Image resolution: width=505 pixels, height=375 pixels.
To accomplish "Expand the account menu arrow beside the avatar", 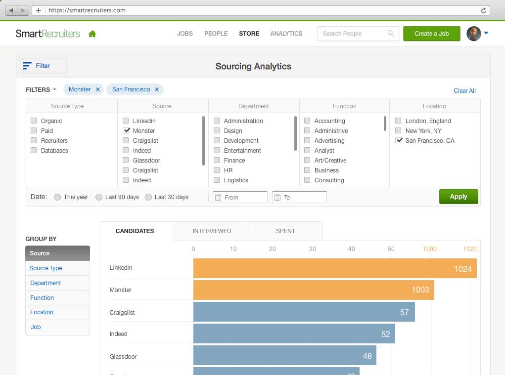I will [x=486, y=33].
